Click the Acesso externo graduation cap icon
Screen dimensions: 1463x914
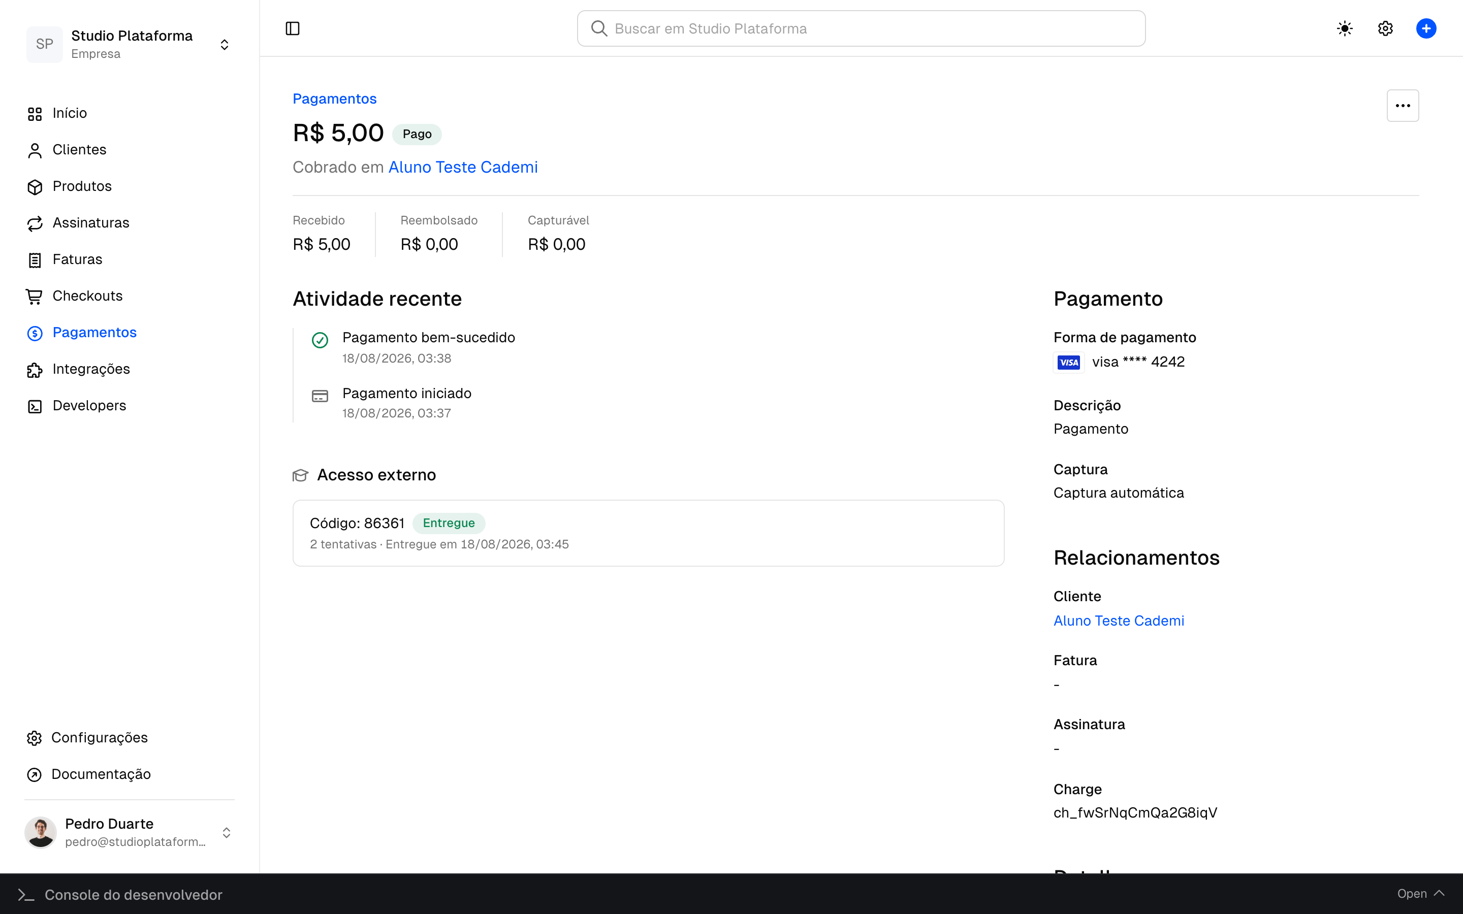(300, 475)
